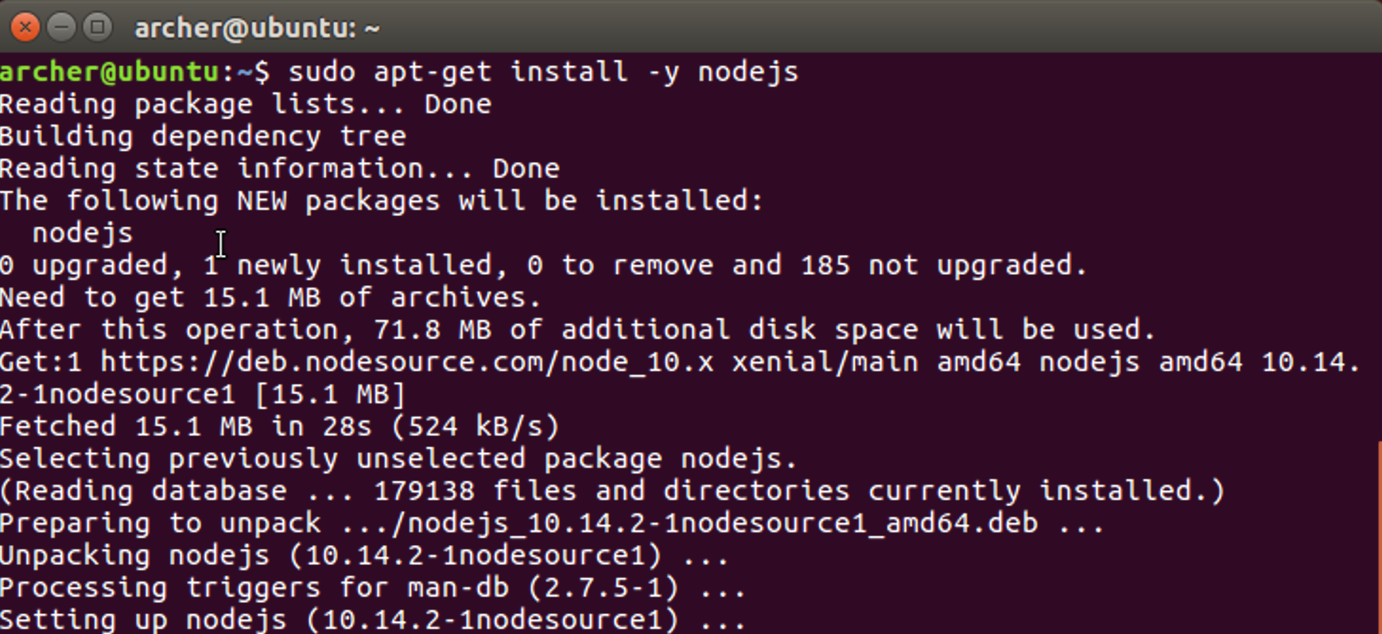Click the 'Setting up nodejs' last line
Screen dimensions: 1382x634
[x=373, y=620]
